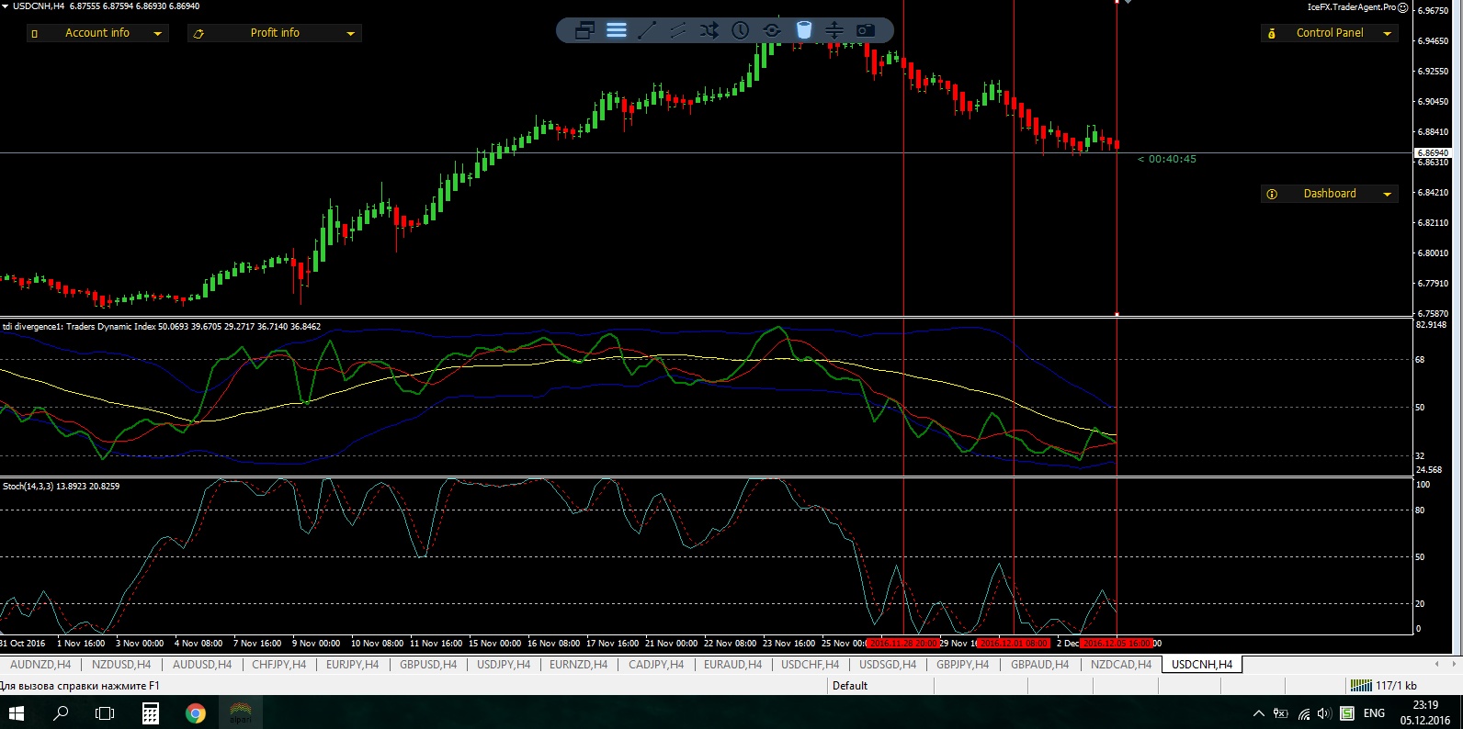Click the Control Panel button label

(x=1330, y=33)
